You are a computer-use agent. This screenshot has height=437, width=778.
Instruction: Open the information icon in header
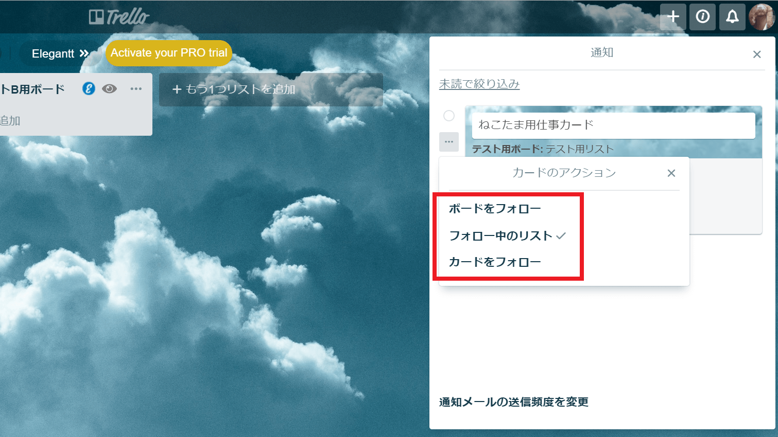(702, 17)
